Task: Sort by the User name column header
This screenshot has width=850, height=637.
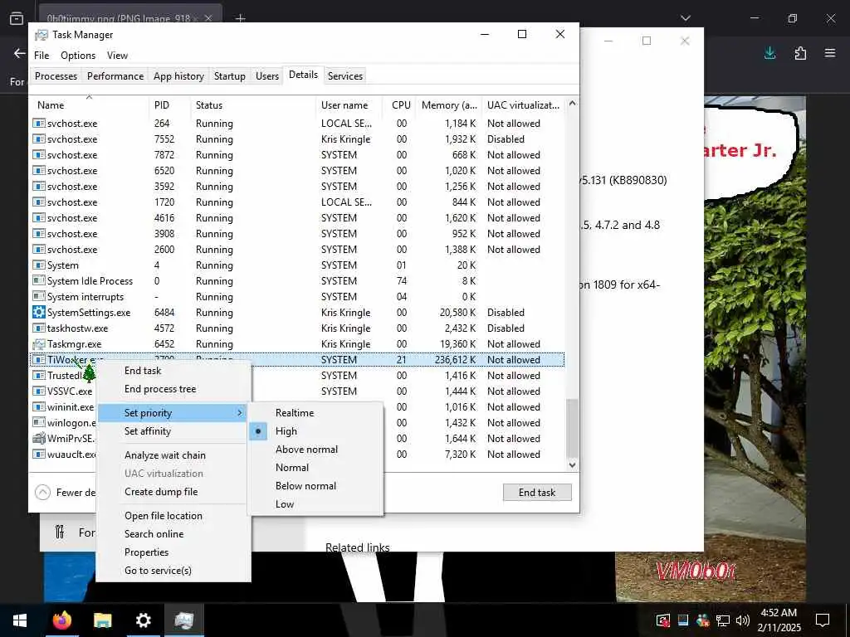Action: [x=349, y=105]
